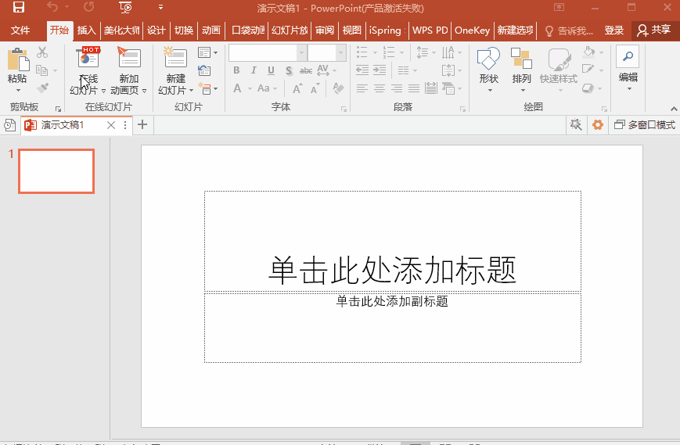Toggle Italic text formatting

click(x=254, y=70)
